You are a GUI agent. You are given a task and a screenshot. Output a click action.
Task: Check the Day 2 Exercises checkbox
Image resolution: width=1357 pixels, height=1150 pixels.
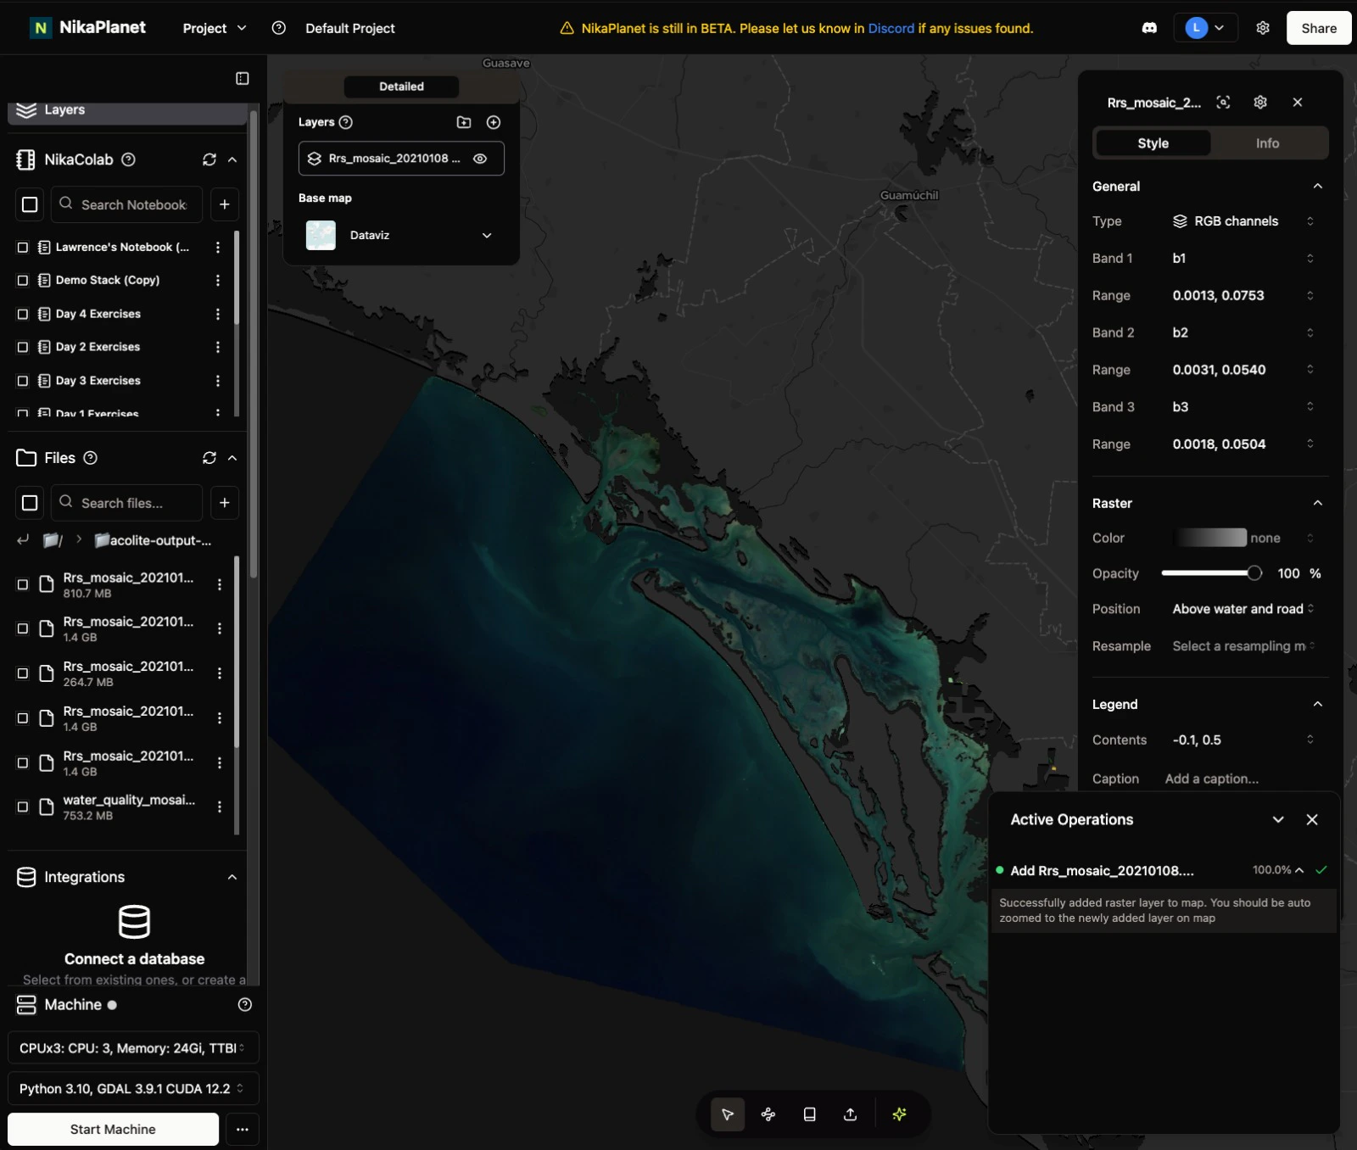click(x=23, y=347)
